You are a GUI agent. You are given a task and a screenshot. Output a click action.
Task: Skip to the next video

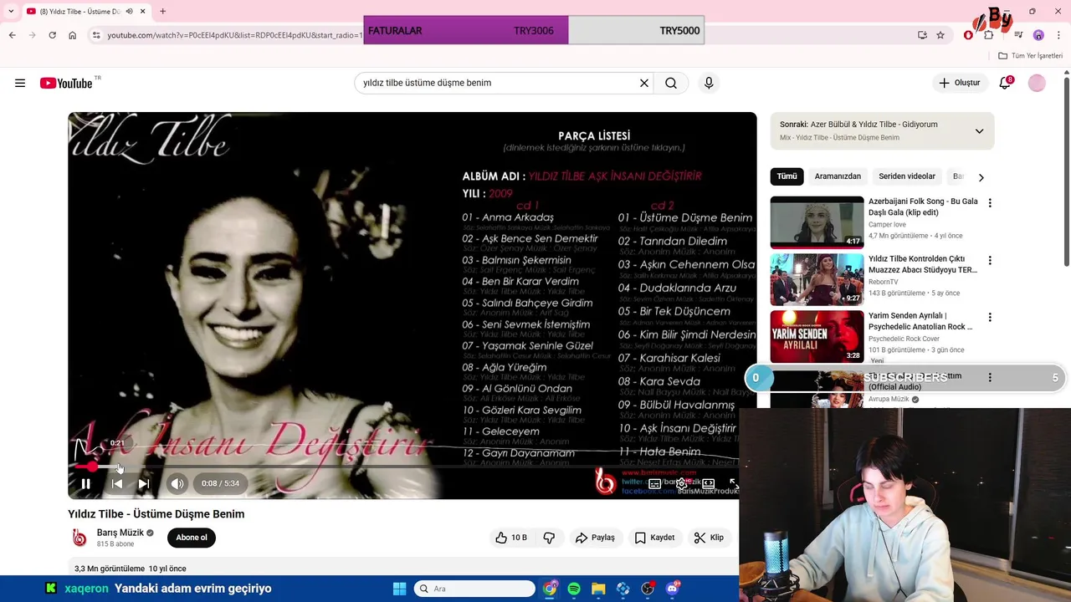click(144, 483)
